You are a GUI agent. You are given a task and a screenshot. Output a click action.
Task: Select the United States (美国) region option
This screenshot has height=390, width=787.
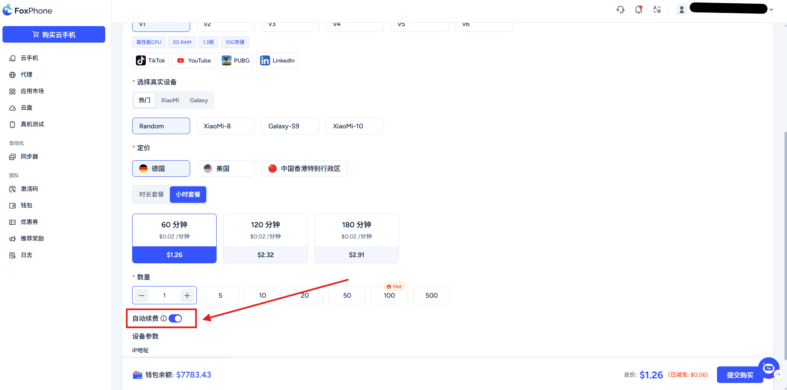225,169
